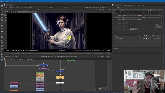This screenshot has height=93, width=165.
Task: Choose the Bezier drawing tool in viewer
Action: (x=5, y=18)
